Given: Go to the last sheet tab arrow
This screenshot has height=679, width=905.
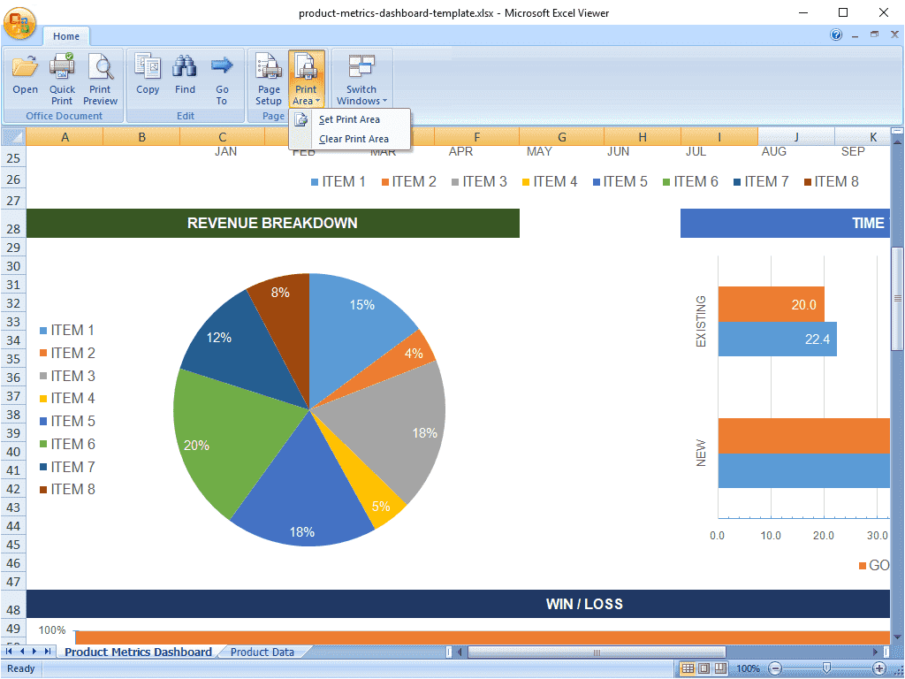Looking at the screenshot, I should 48,652.
